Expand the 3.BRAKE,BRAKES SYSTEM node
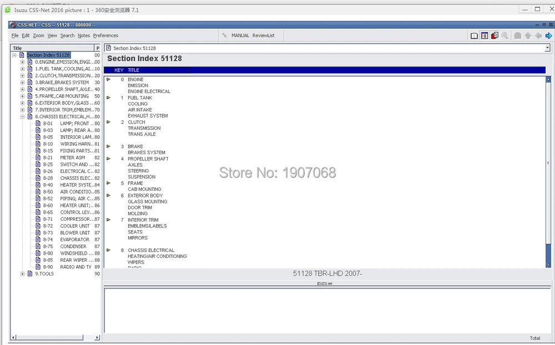The image size is (555, 345). click(x=23, y=83)
